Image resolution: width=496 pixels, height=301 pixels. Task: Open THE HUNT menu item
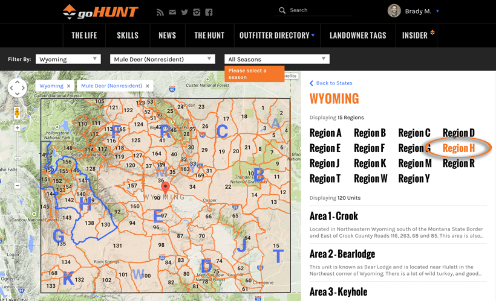tap(209, 36)
